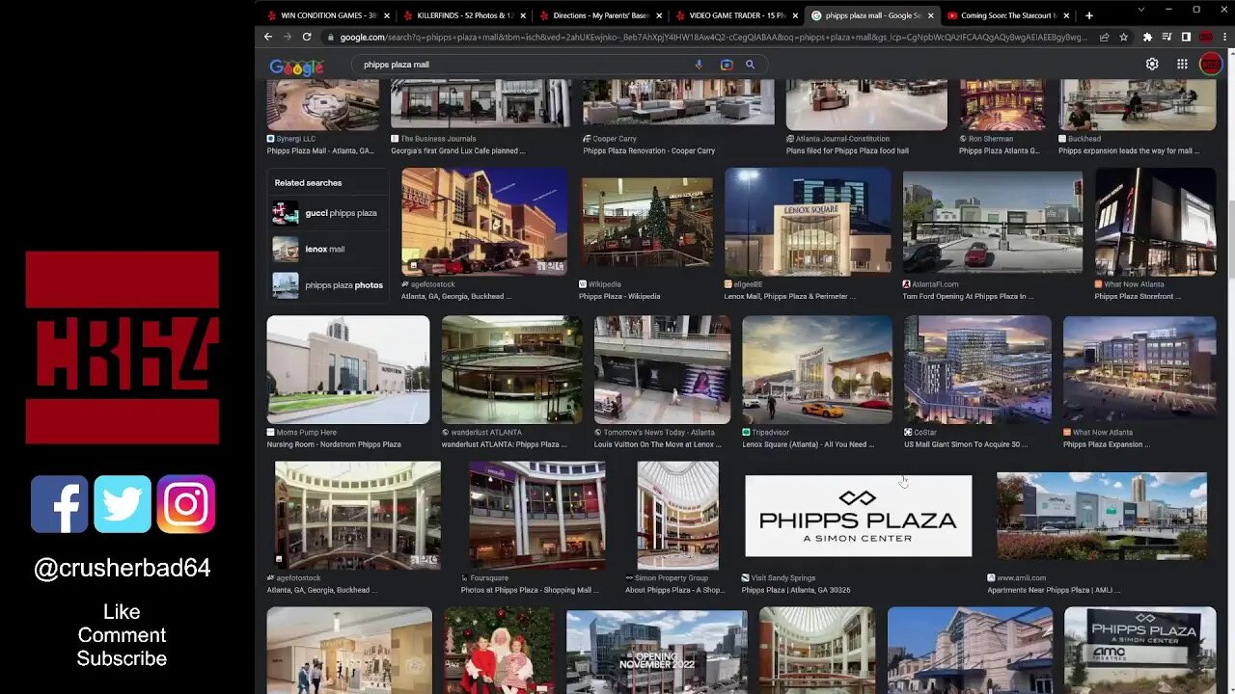This screenshot has width=1235, height=694.
Task: Click the browser back arrow
Action: coord(268,37)
